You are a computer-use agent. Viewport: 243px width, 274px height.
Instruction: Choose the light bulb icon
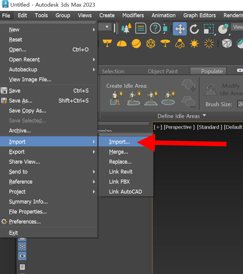180,44
